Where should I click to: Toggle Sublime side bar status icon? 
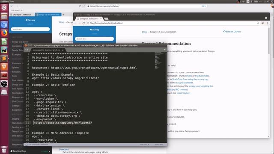tap(26, 145)
